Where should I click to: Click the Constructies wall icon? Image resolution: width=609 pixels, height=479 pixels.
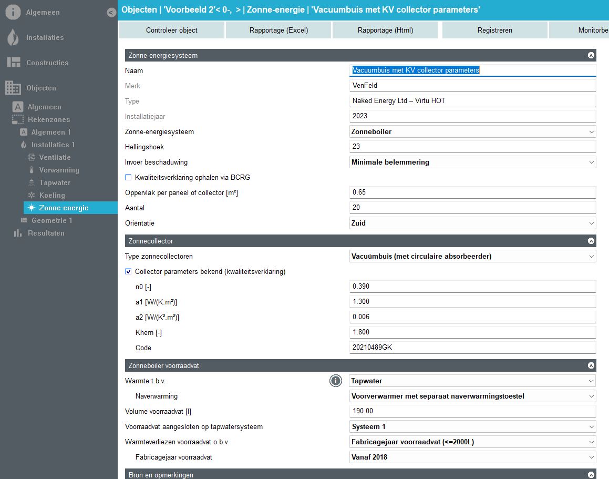click(x=13, y=63)
